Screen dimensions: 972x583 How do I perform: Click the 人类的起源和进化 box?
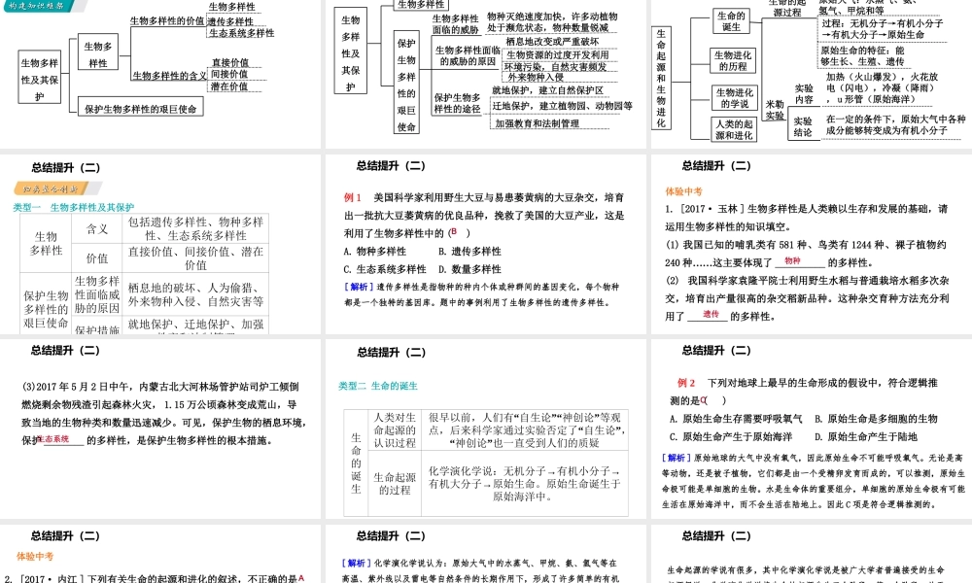click(x=734, y=129)
